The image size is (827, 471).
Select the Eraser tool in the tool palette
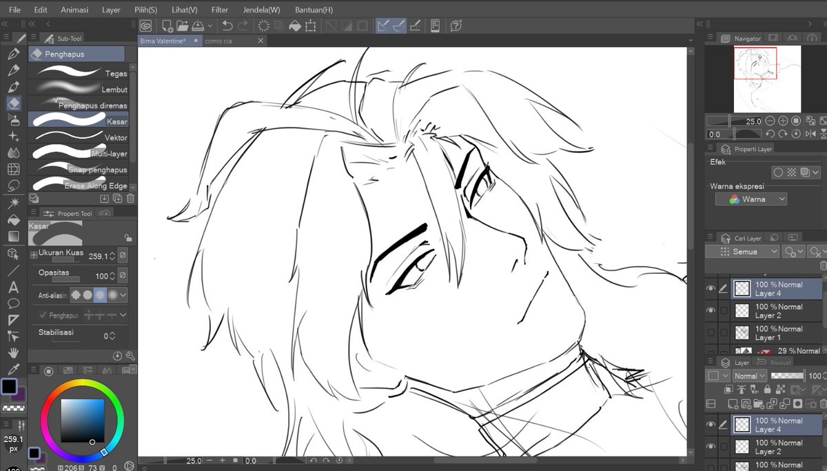click(x=13, y=103)
